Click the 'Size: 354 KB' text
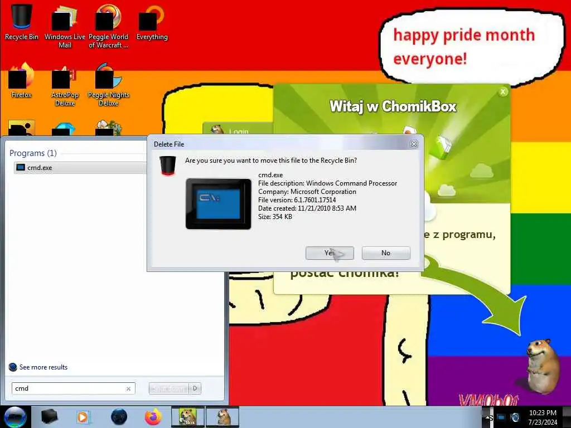 [x=275, y=217]
